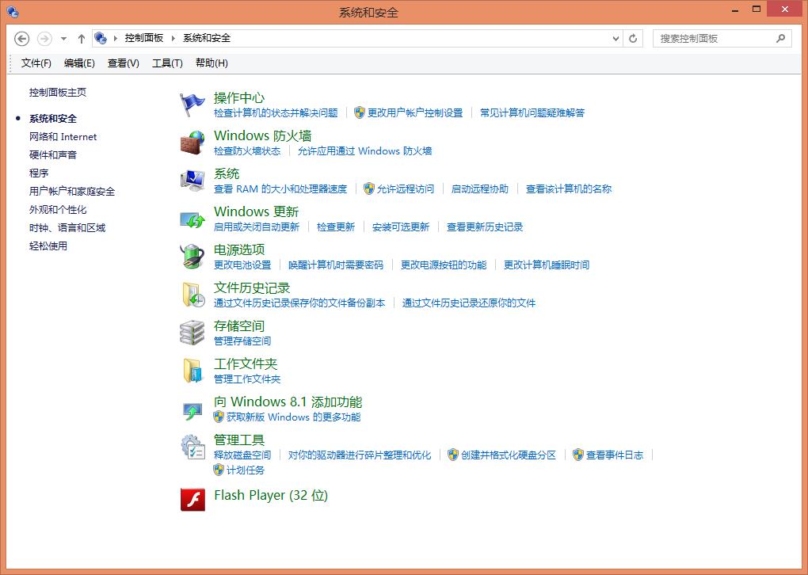Expand the recent pages dropdown arrow
The width and height of the screenshot is (808, 575).
pyautogui.click(x=62, y=38)
